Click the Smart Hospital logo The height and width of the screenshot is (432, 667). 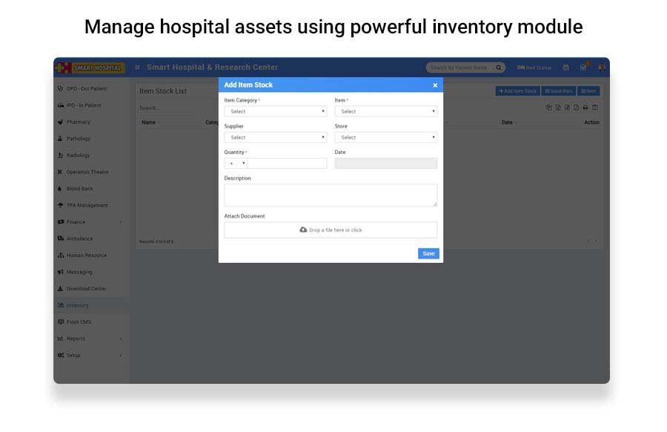[90, 67]
